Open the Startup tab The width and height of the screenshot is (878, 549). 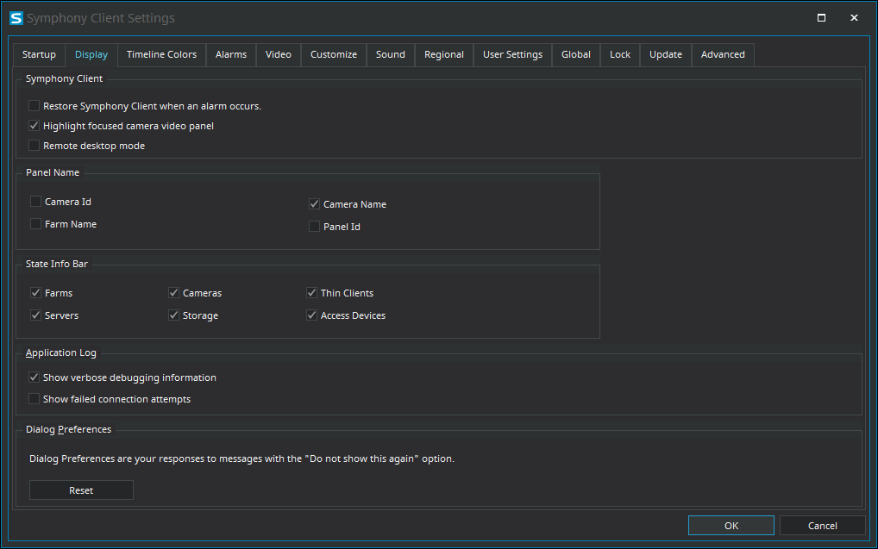[39, 54]
